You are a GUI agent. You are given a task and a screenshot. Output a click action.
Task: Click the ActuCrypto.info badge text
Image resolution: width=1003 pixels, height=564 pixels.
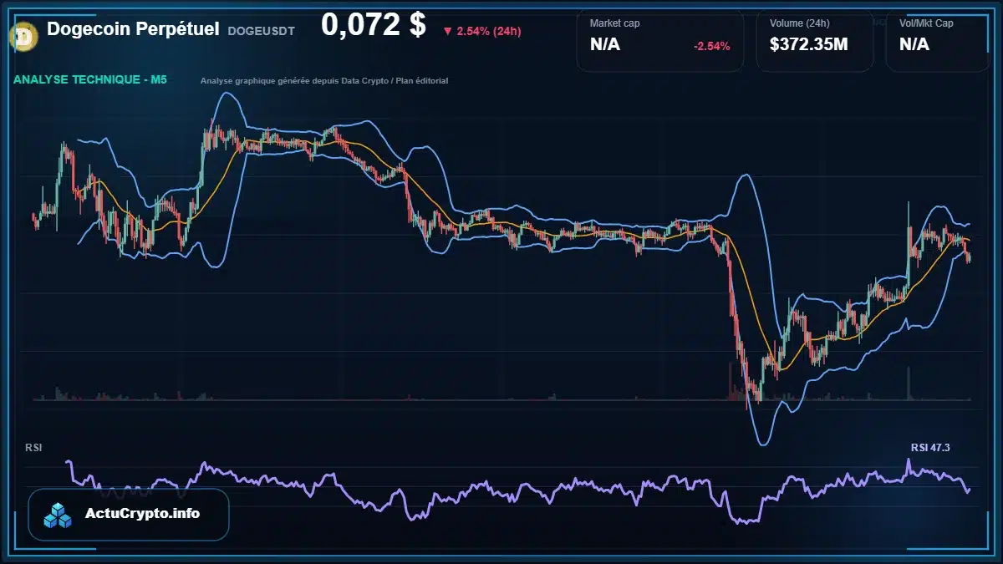[143, 514]
